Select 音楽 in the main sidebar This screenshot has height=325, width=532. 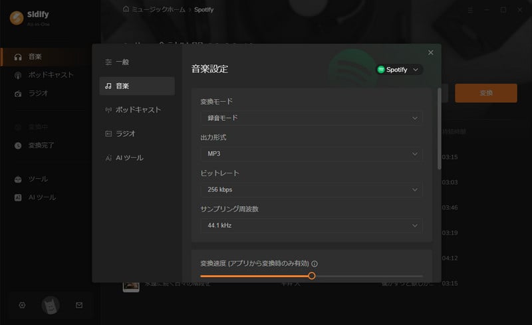tap(51, 56)
